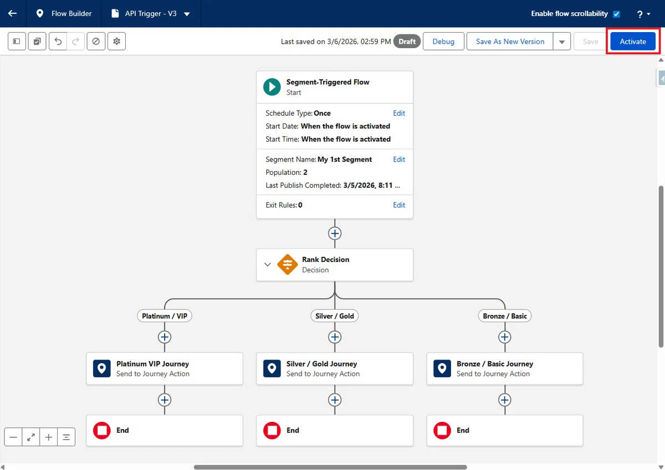The image size is (665, 470).
Task: Add element below Silver / Gold Journey
Action: pyautogui.click(x=335, y=400)
